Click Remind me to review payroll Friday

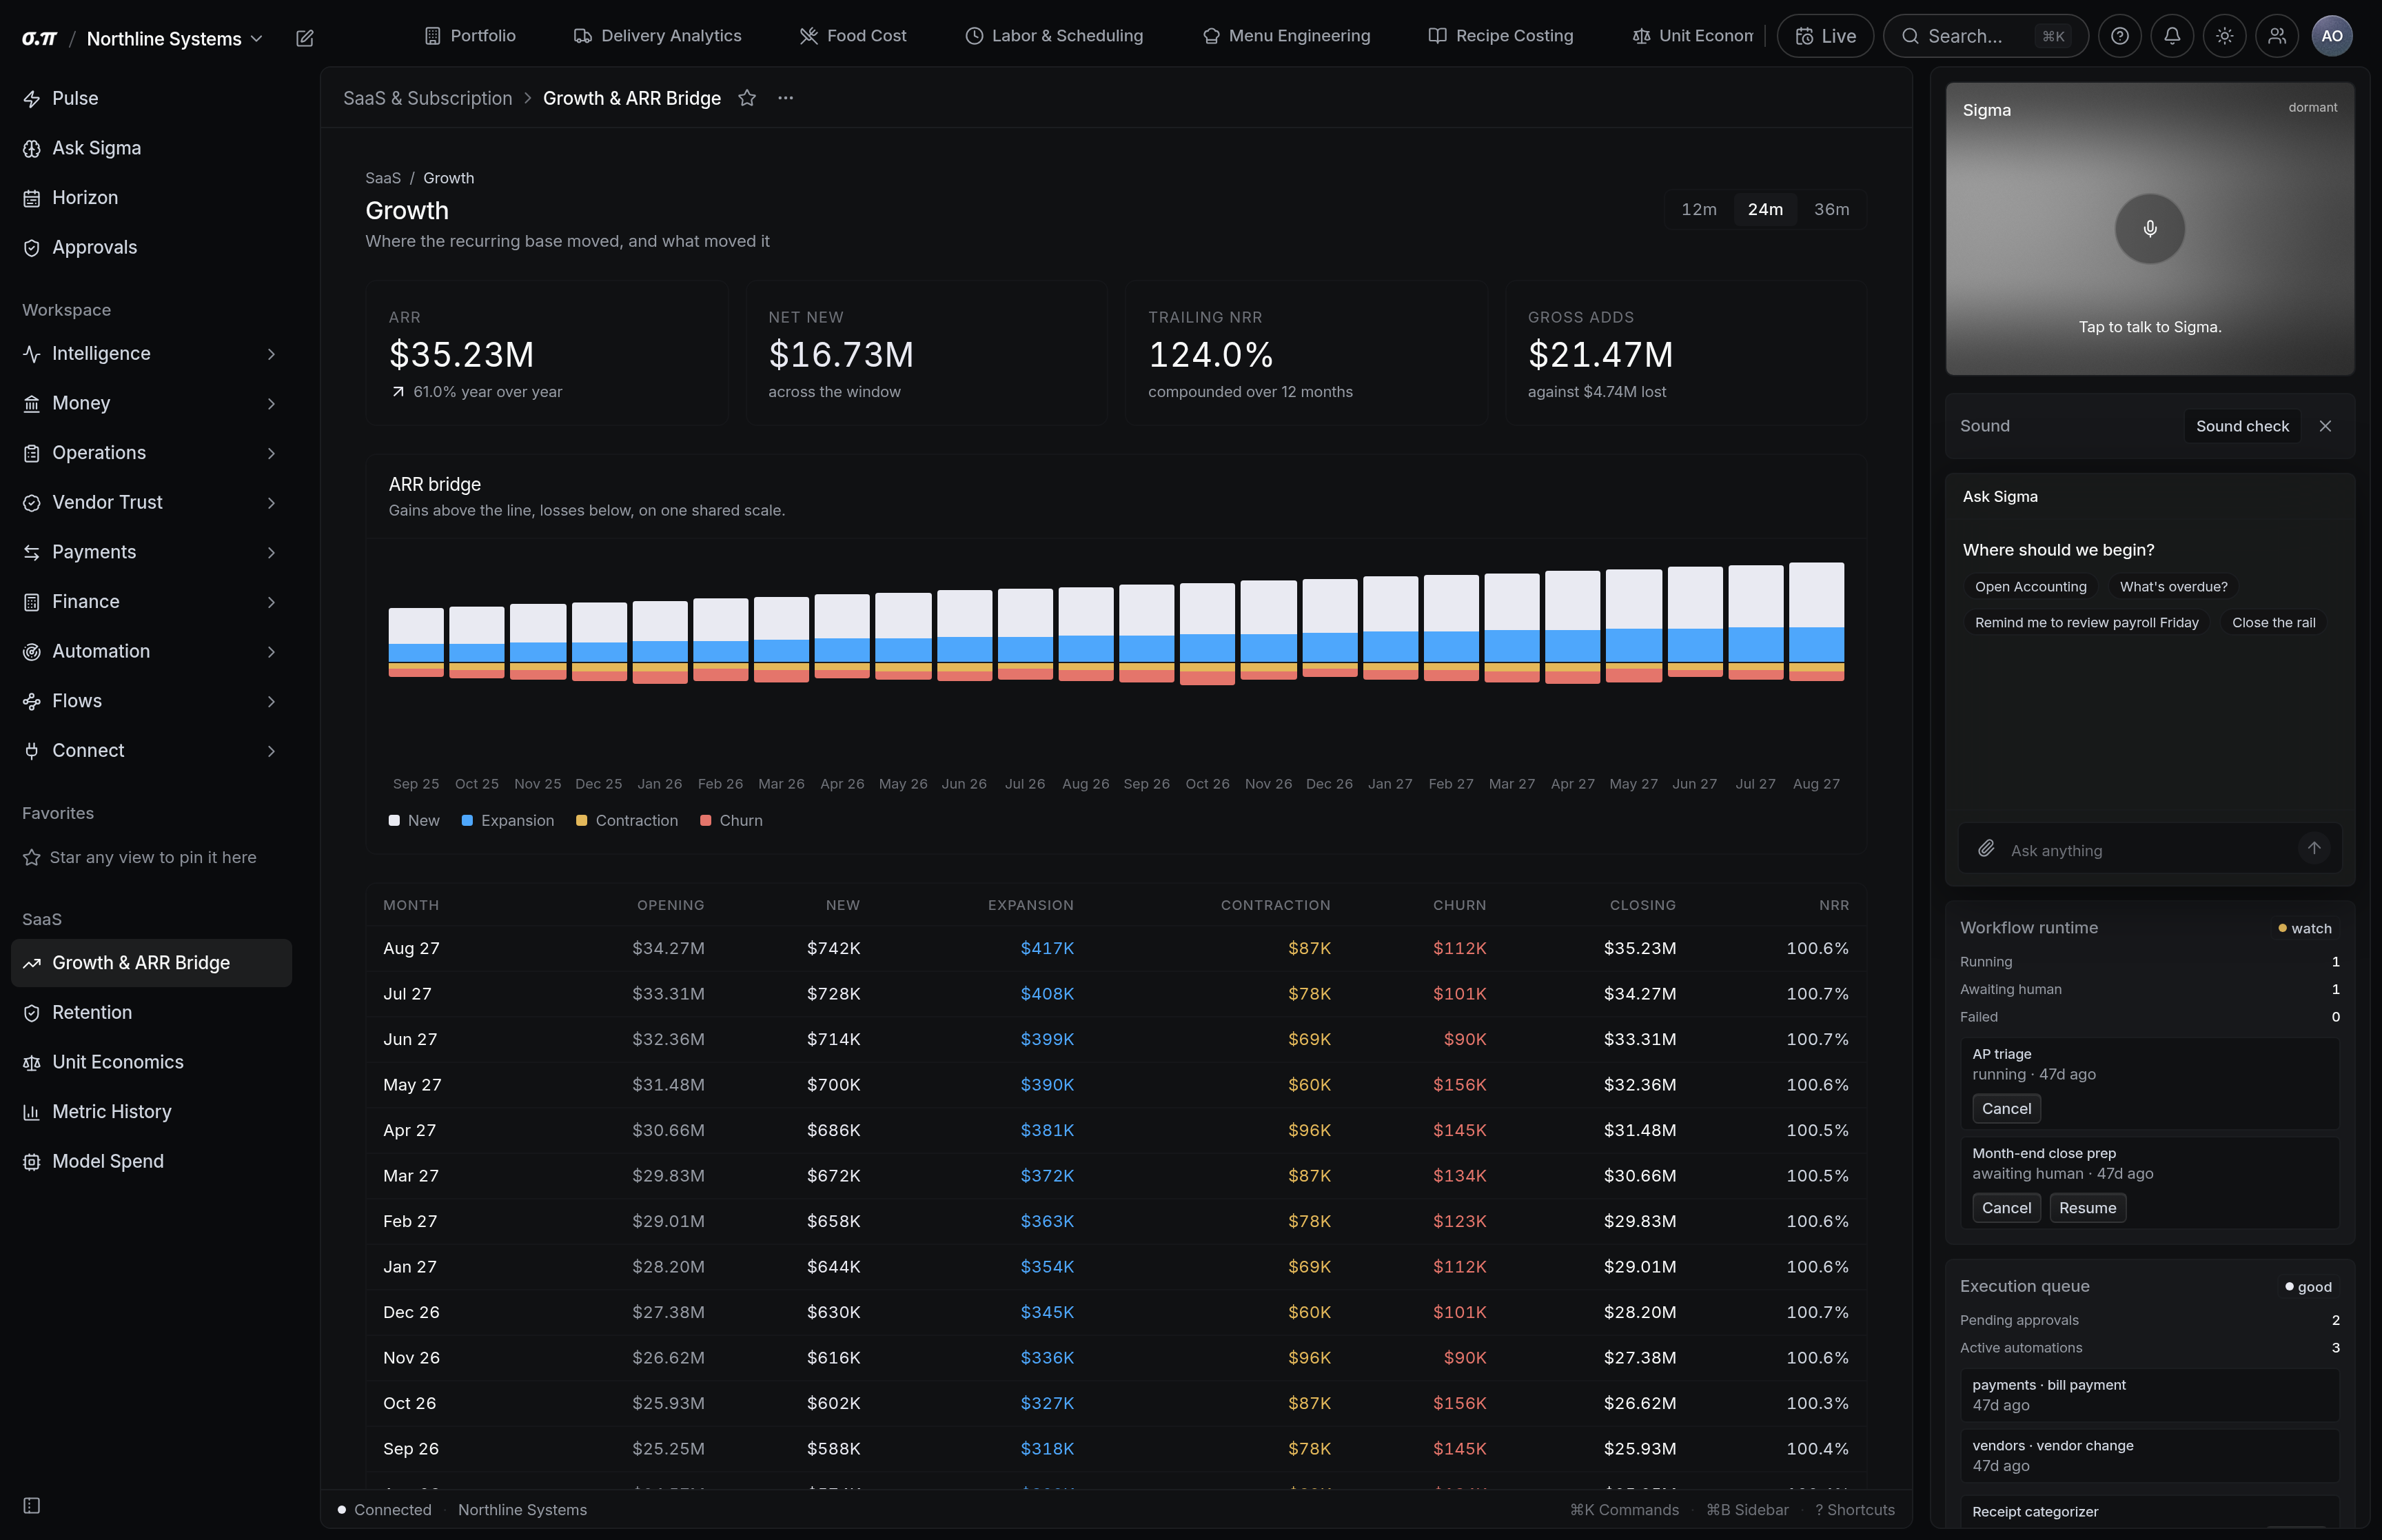click(x=2086, y=623)
